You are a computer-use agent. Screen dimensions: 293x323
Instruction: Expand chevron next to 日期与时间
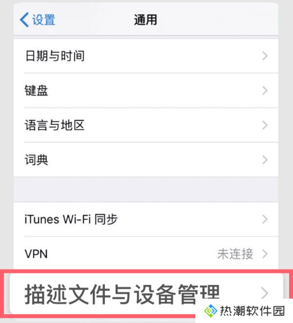(x=265, y=56)
